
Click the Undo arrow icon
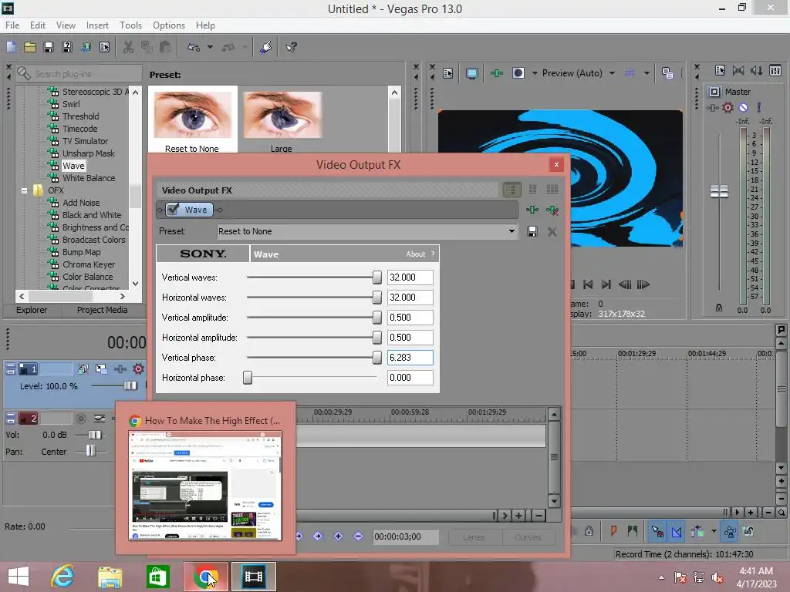click(194, 47)
